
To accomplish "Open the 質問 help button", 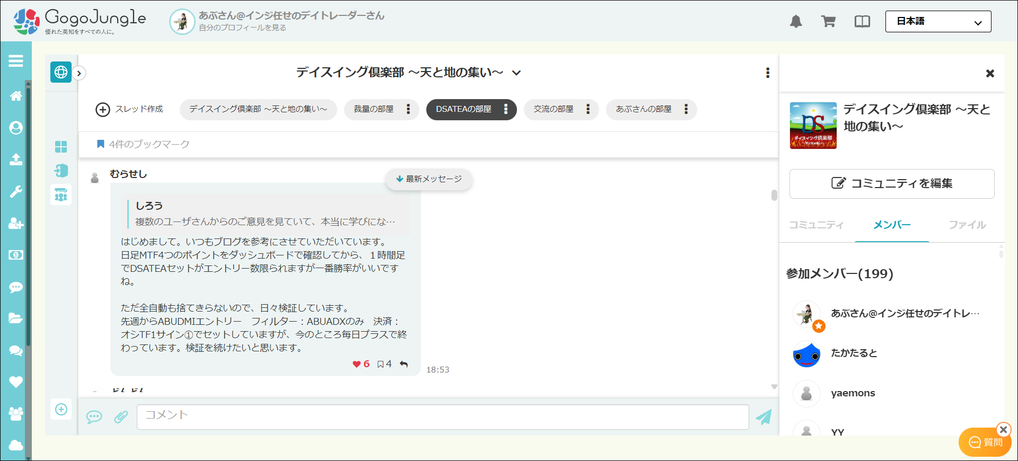I will pos(985,442).
